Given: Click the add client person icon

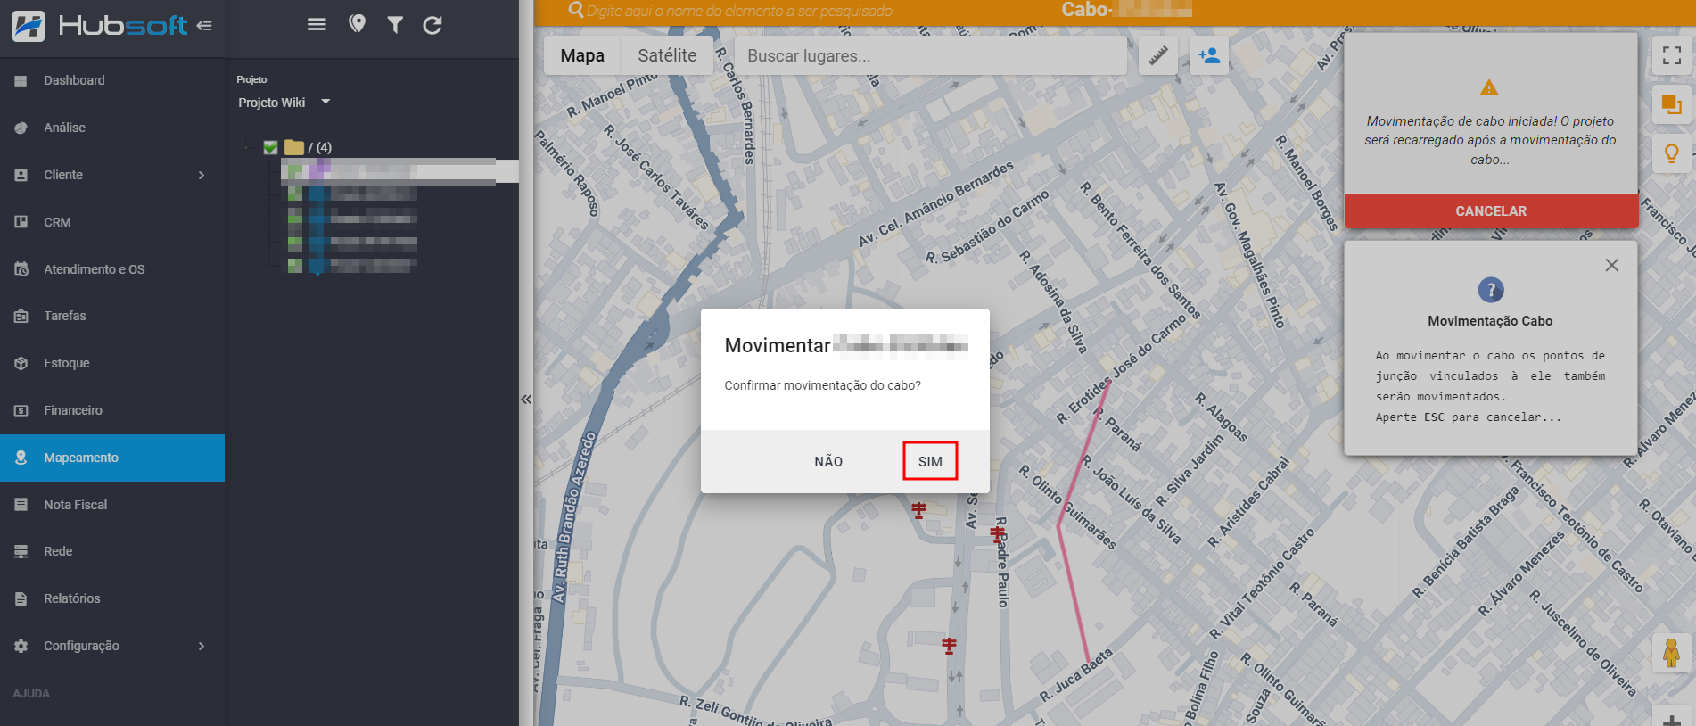Looking at the screenshot, I should coord(1209,55).
